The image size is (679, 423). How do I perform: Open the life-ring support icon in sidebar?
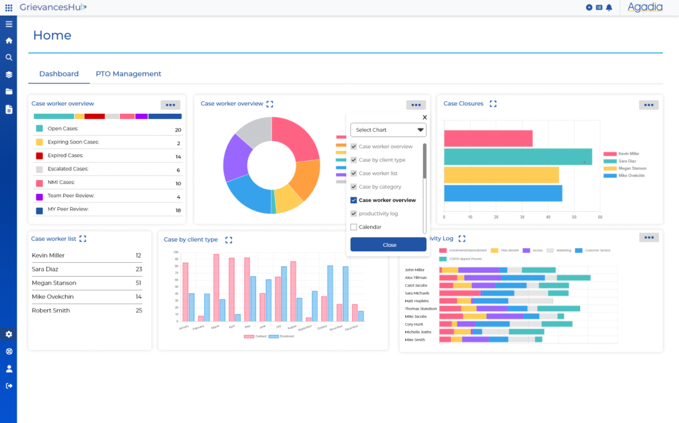click(9, 352)
